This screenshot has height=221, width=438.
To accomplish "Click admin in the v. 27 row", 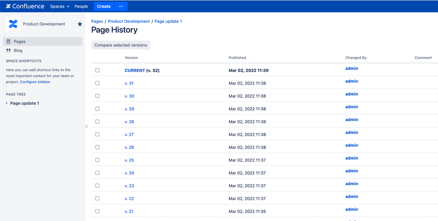I will click(x=352, y=132).
